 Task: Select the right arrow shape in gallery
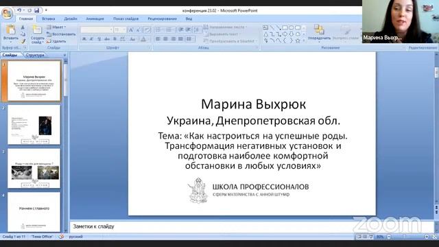(285, 34)
